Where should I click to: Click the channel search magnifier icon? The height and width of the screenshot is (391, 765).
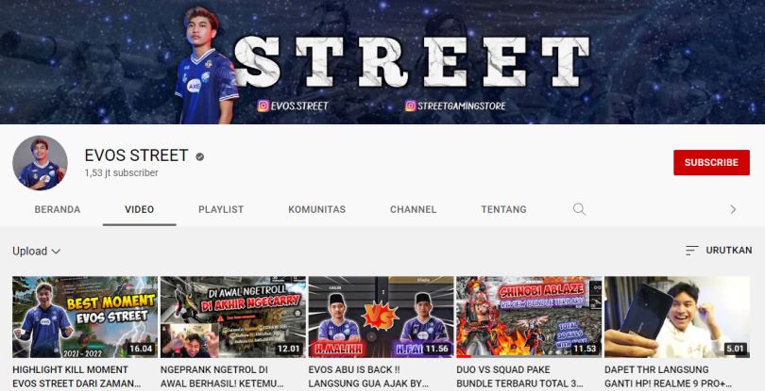pos(579,209)
